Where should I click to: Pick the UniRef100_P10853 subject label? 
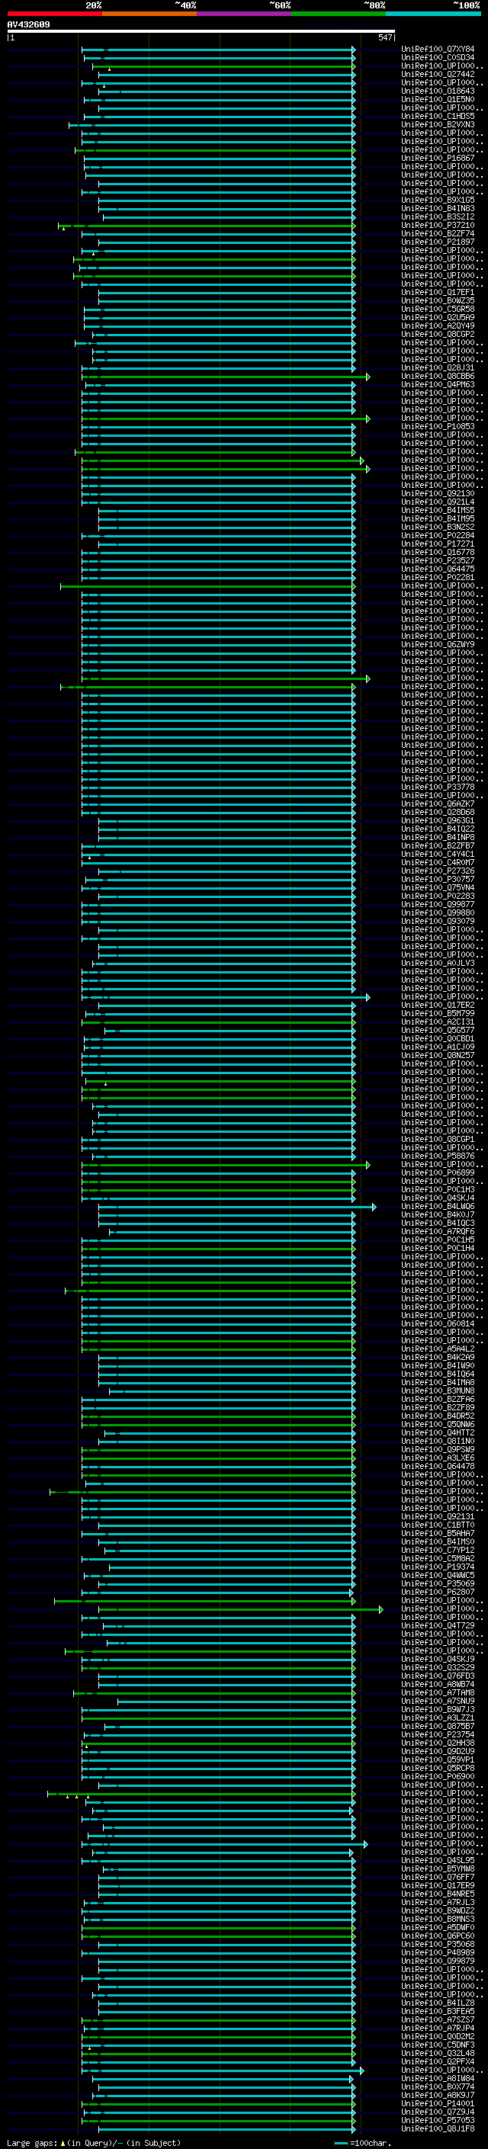(438, 426)
